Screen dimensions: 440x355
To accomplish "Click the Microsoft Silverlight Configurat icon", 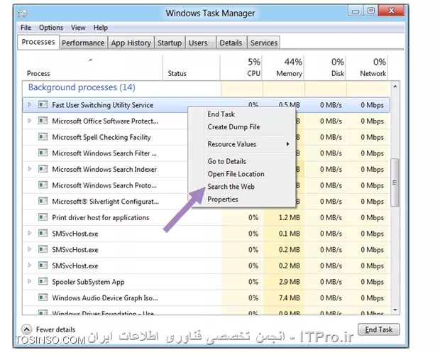I will tap(43, 201).
